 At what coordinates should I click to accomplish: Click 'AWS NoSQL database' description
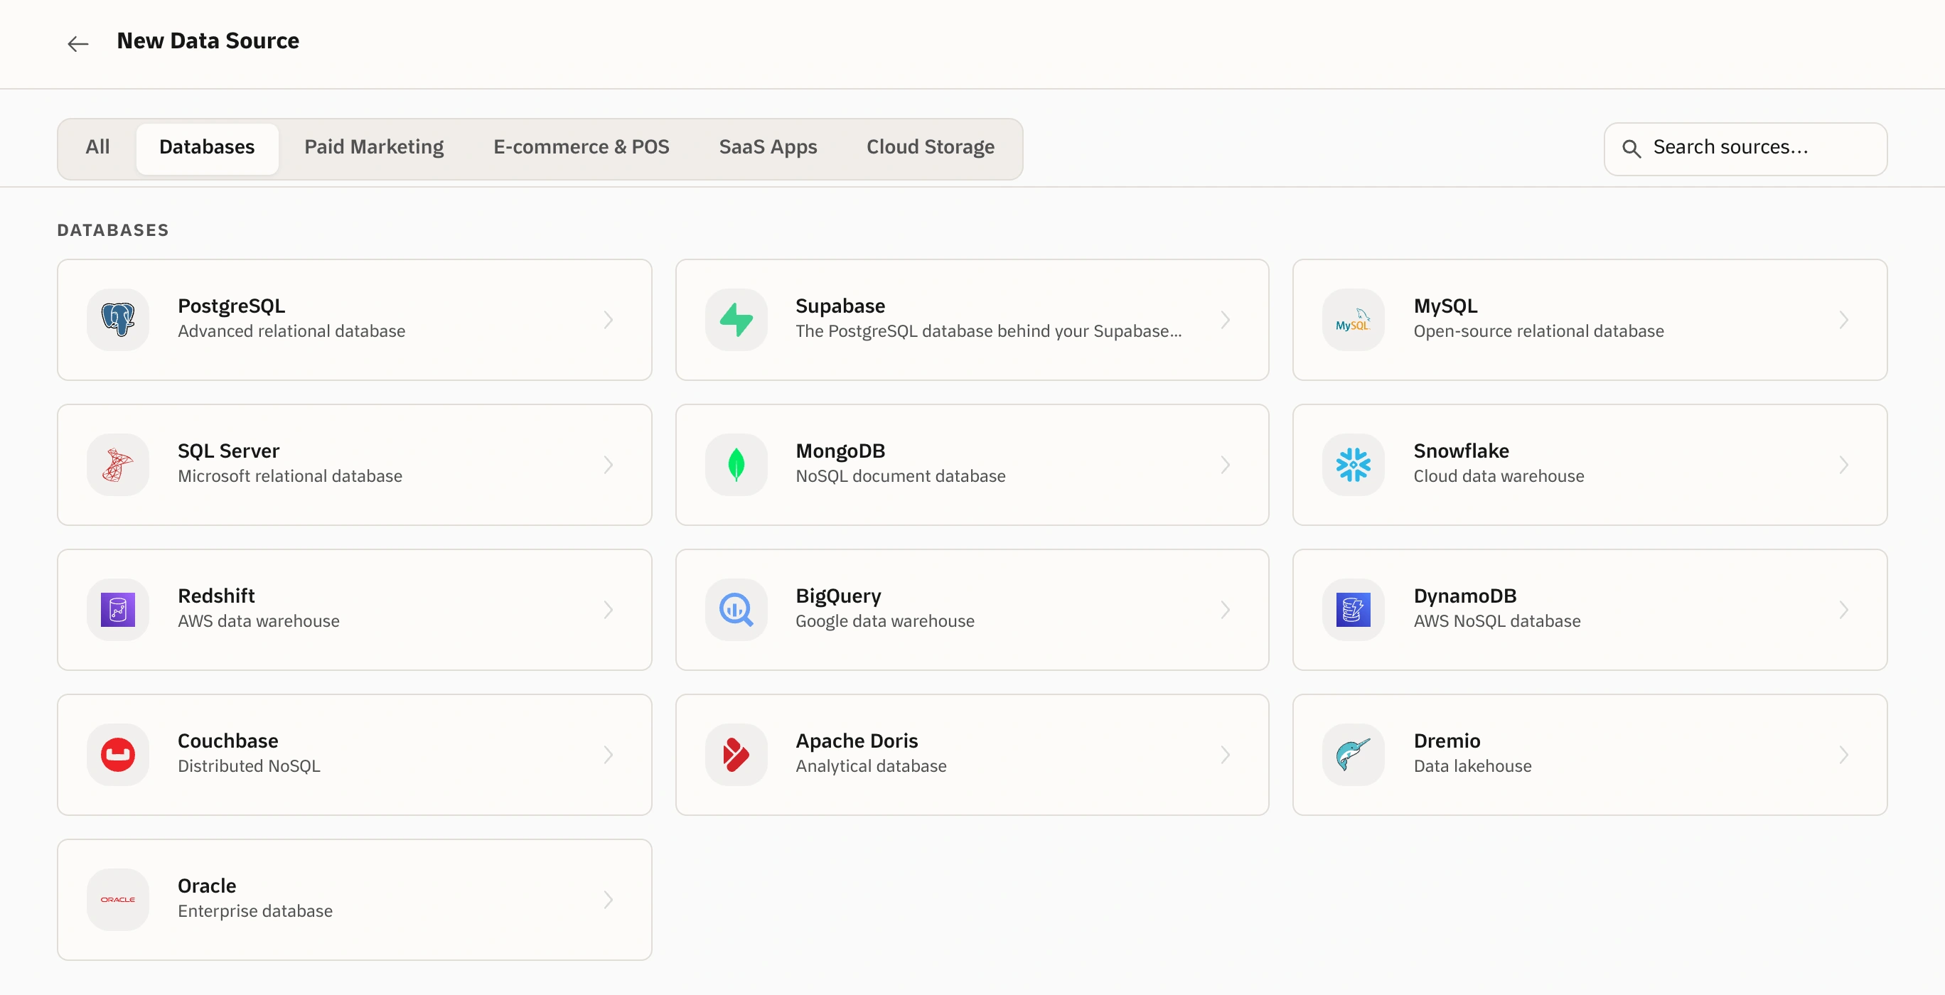(1497, 620)
